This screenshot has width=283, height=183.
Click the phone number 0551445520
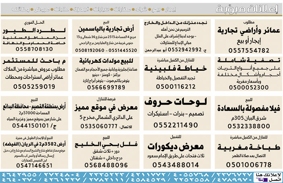(123, 50)
